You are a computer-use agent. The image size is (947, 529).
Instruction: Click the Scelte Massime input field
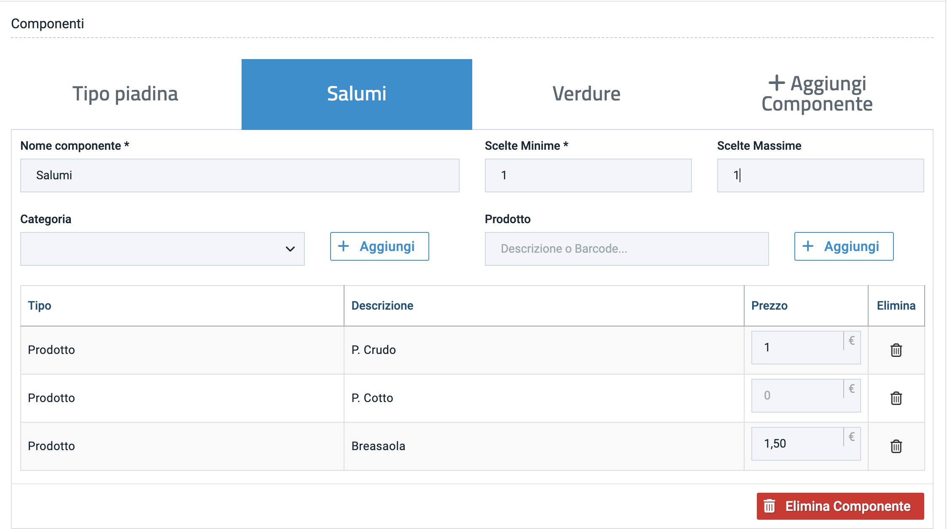click(820, 175)
